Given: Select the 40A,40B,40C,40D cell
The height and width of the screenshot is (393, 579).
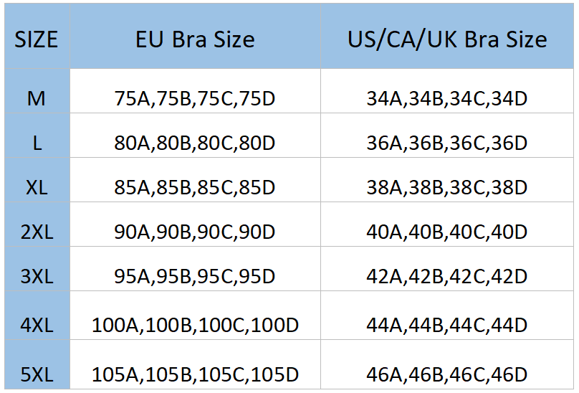Looking at the screenshot, I should pos(447,232).
